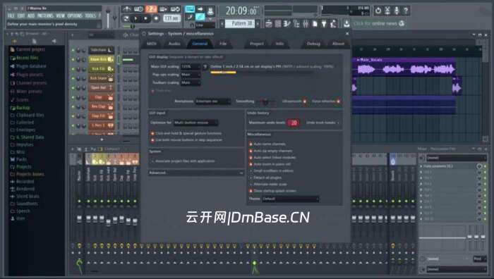Click the Maximum undo levels value 20
This screenshot has width=494, height=279.
(x=294, y=123)
